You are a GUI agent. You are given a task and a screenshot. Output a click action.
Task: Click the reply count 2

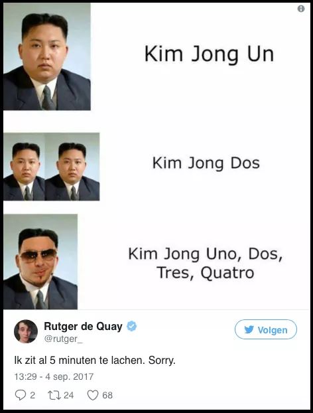(x=32, y=395)
